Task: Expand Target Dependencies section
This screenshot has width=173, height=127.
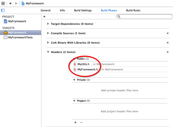Action: click(x=48, y=24)
